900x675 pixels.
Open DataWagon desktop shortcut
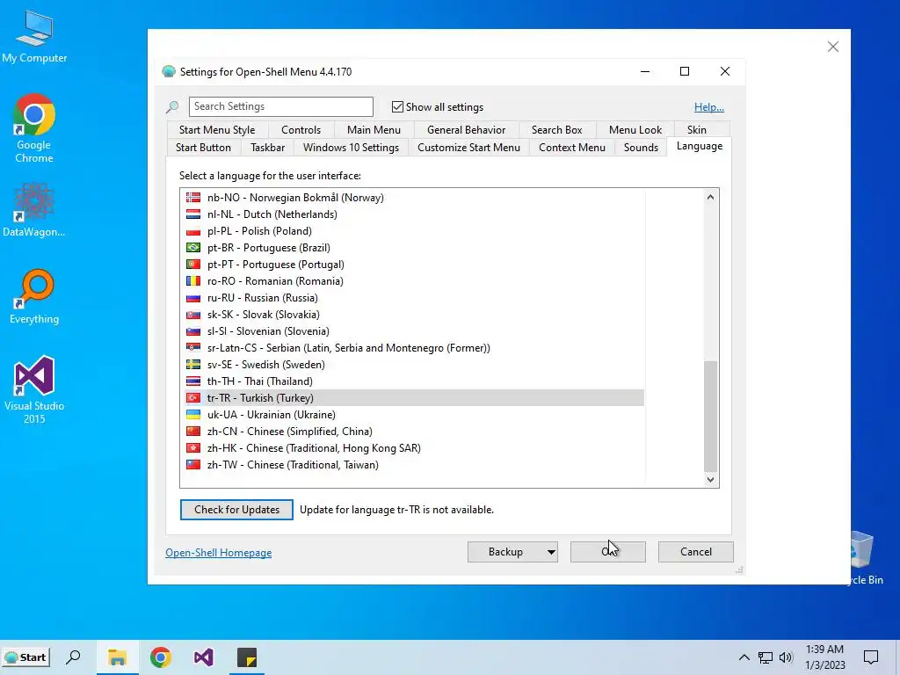pyautogui.click(x=34, y=209)
